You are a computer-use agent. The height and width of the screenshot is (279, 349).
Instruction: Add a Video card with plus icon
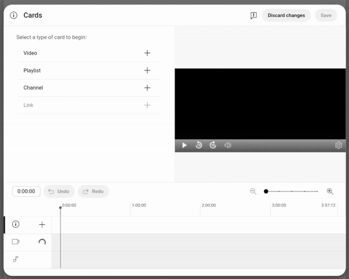click(147, 53)
